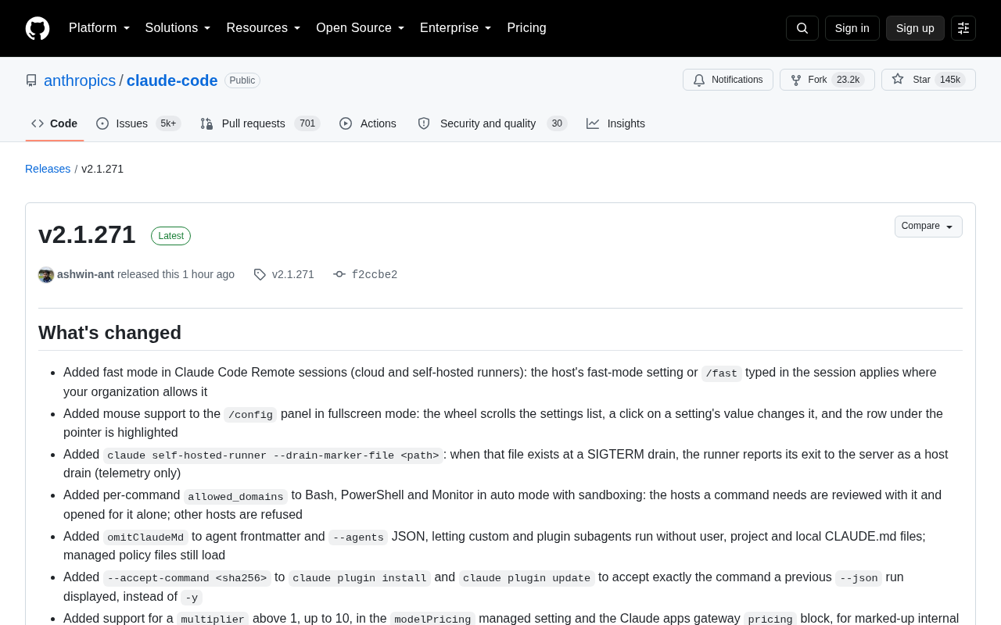
Task: Click the claude self-hosted-runner --drain-marker-file code
Action: tap(273, 455)
